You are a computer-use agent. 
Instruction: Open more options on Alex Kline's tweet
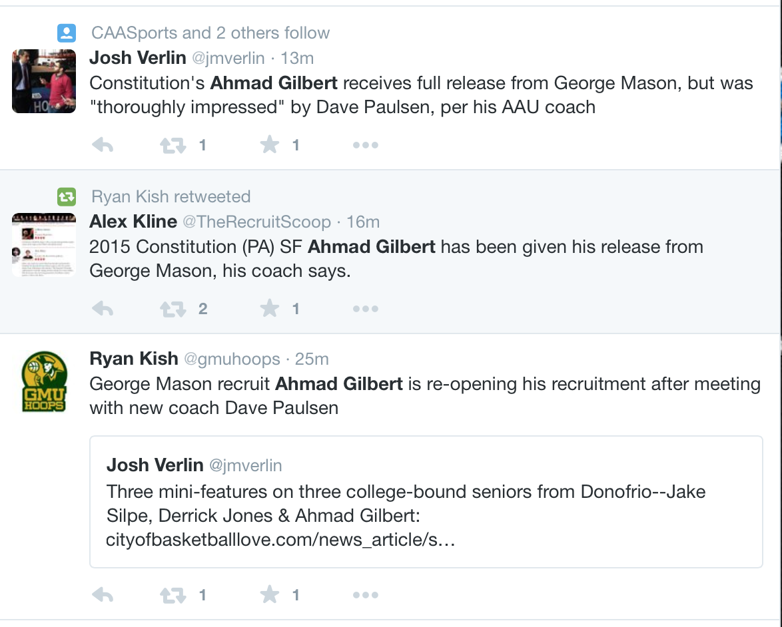tap(366, 309)
